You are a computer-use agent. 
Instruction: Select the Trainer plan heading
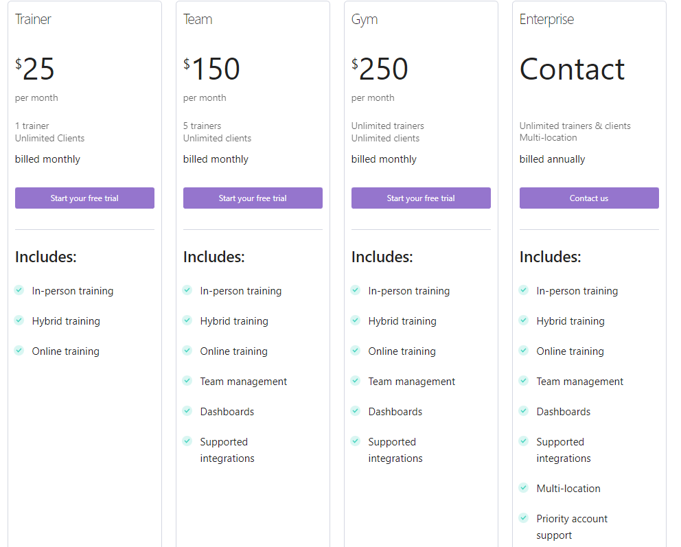[32, 19]
